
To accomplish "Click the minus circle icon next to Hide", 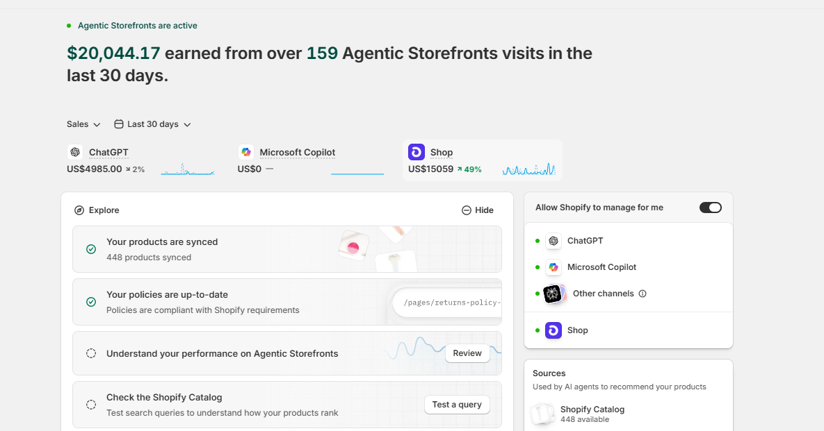I will coord(466,210).
